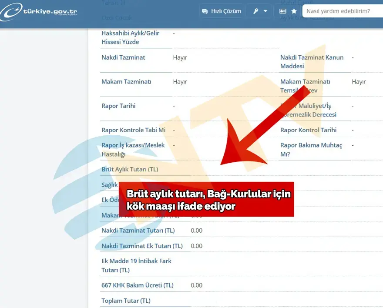Open the türkiye.gov.tr home logo
Viewport: 383px width, 308px height.
(x=39, y=12)
